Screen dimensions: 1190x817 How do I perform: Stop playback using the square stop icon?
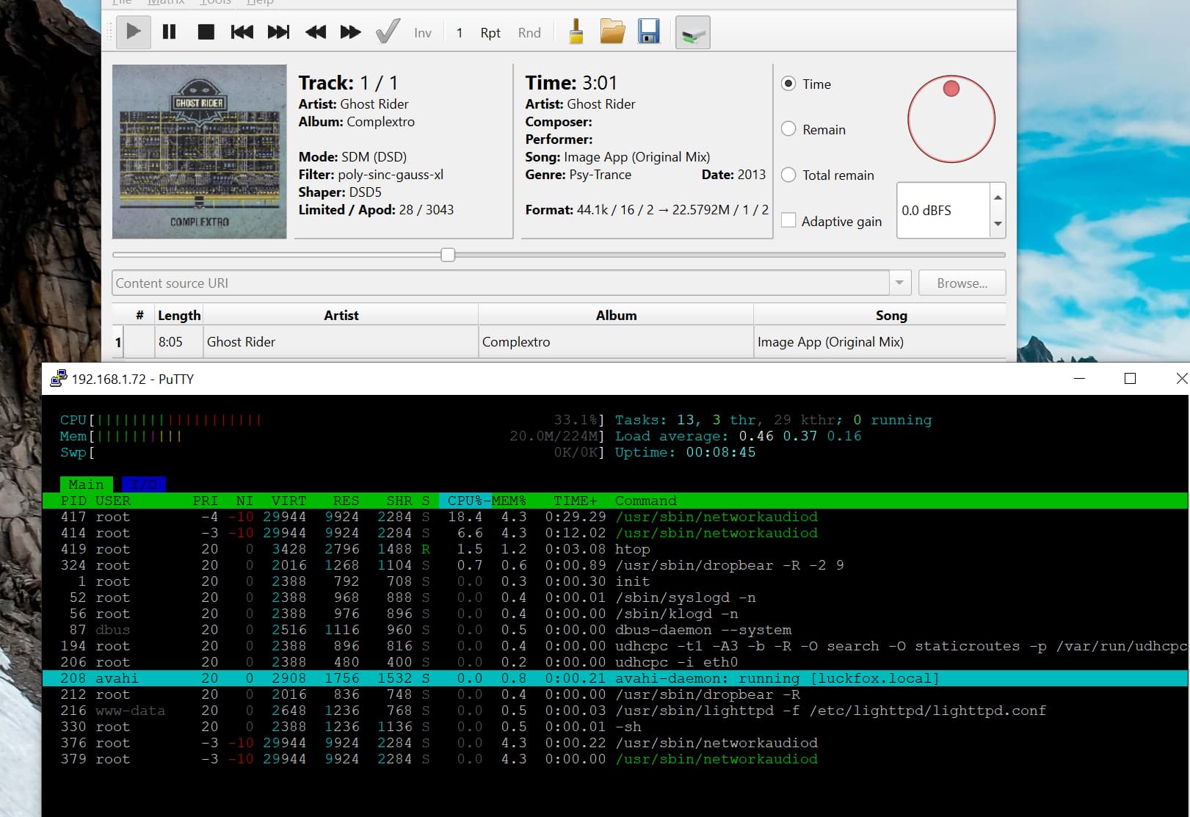206,32
